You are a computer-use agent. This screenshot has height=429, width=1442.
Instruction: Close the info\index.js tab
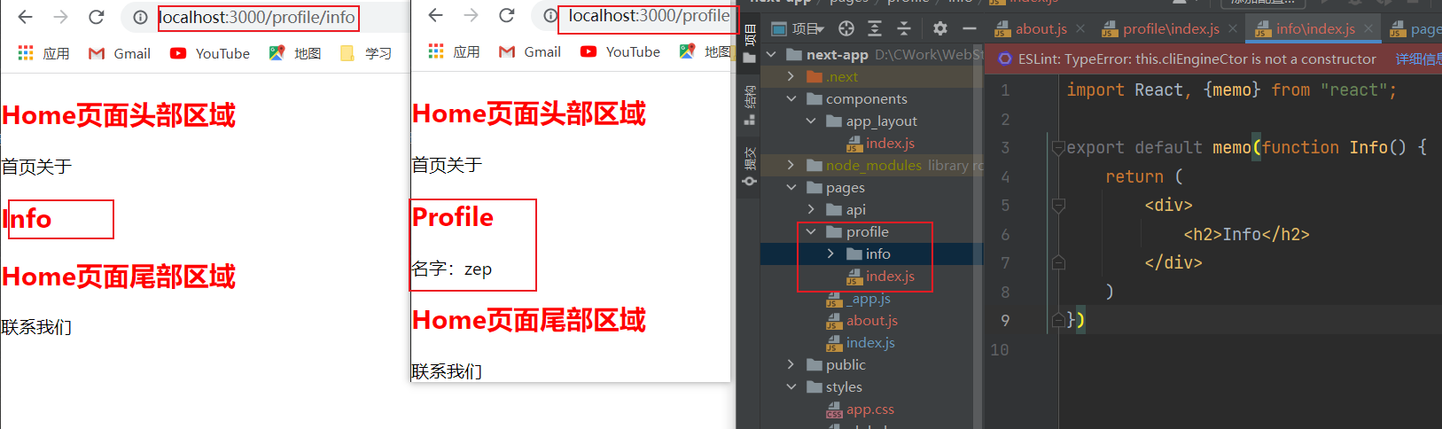(1368, 28)
